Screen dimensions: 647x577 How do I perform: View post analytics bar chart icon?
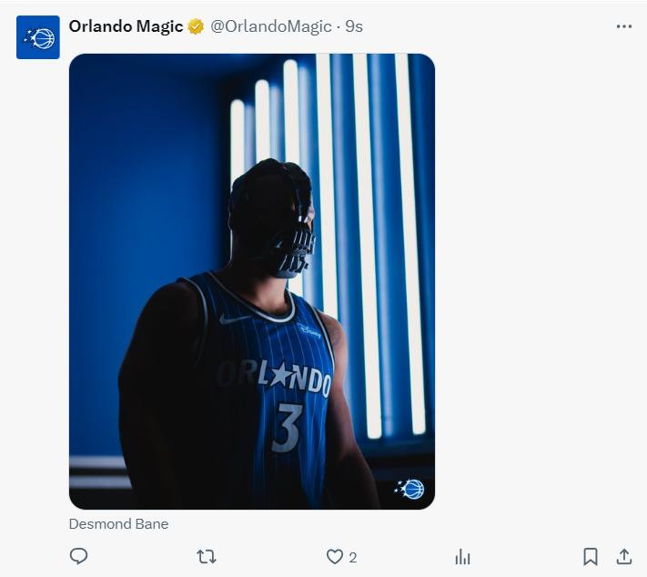coord(462,556)
